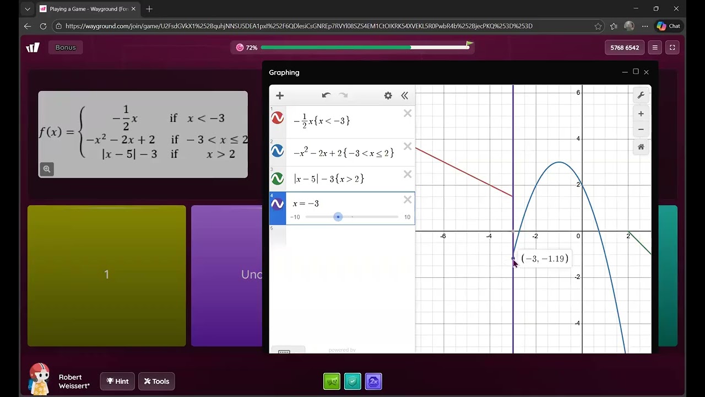Activate the green power-up icon

(332, 381)
